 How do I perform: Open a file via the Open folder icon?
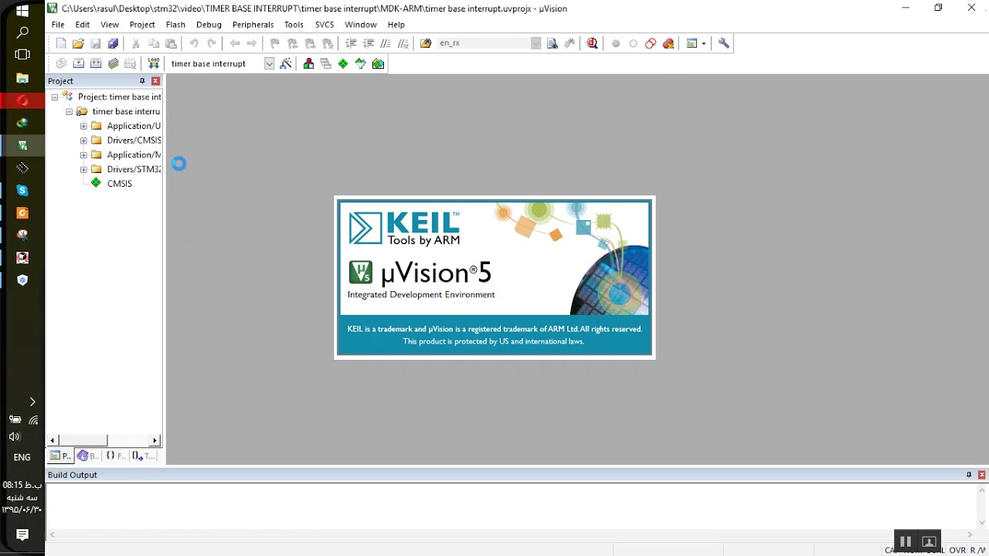[x=78, y=44]
